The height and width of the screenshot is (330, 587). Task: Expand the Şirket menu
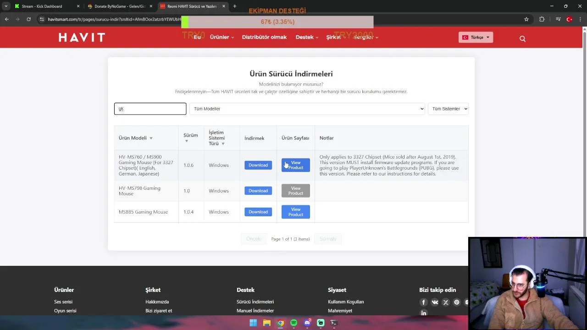click(x=336, y=37)
